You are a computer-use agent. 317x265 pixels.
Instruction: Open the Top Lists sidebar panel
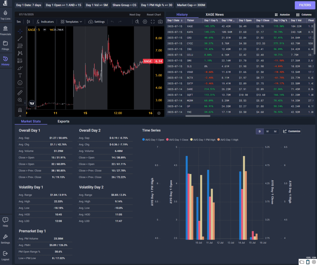coord(6,15)
